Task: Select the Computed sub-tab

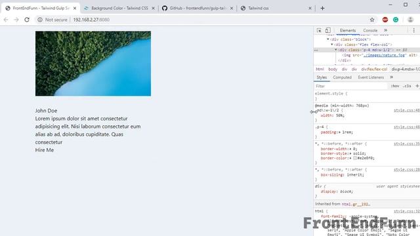Action: tap(342, 77)
